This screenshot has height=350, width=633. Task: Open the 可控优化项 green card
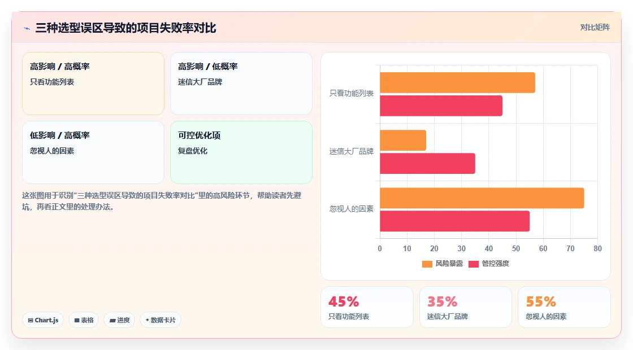click(x=241, y=152)
